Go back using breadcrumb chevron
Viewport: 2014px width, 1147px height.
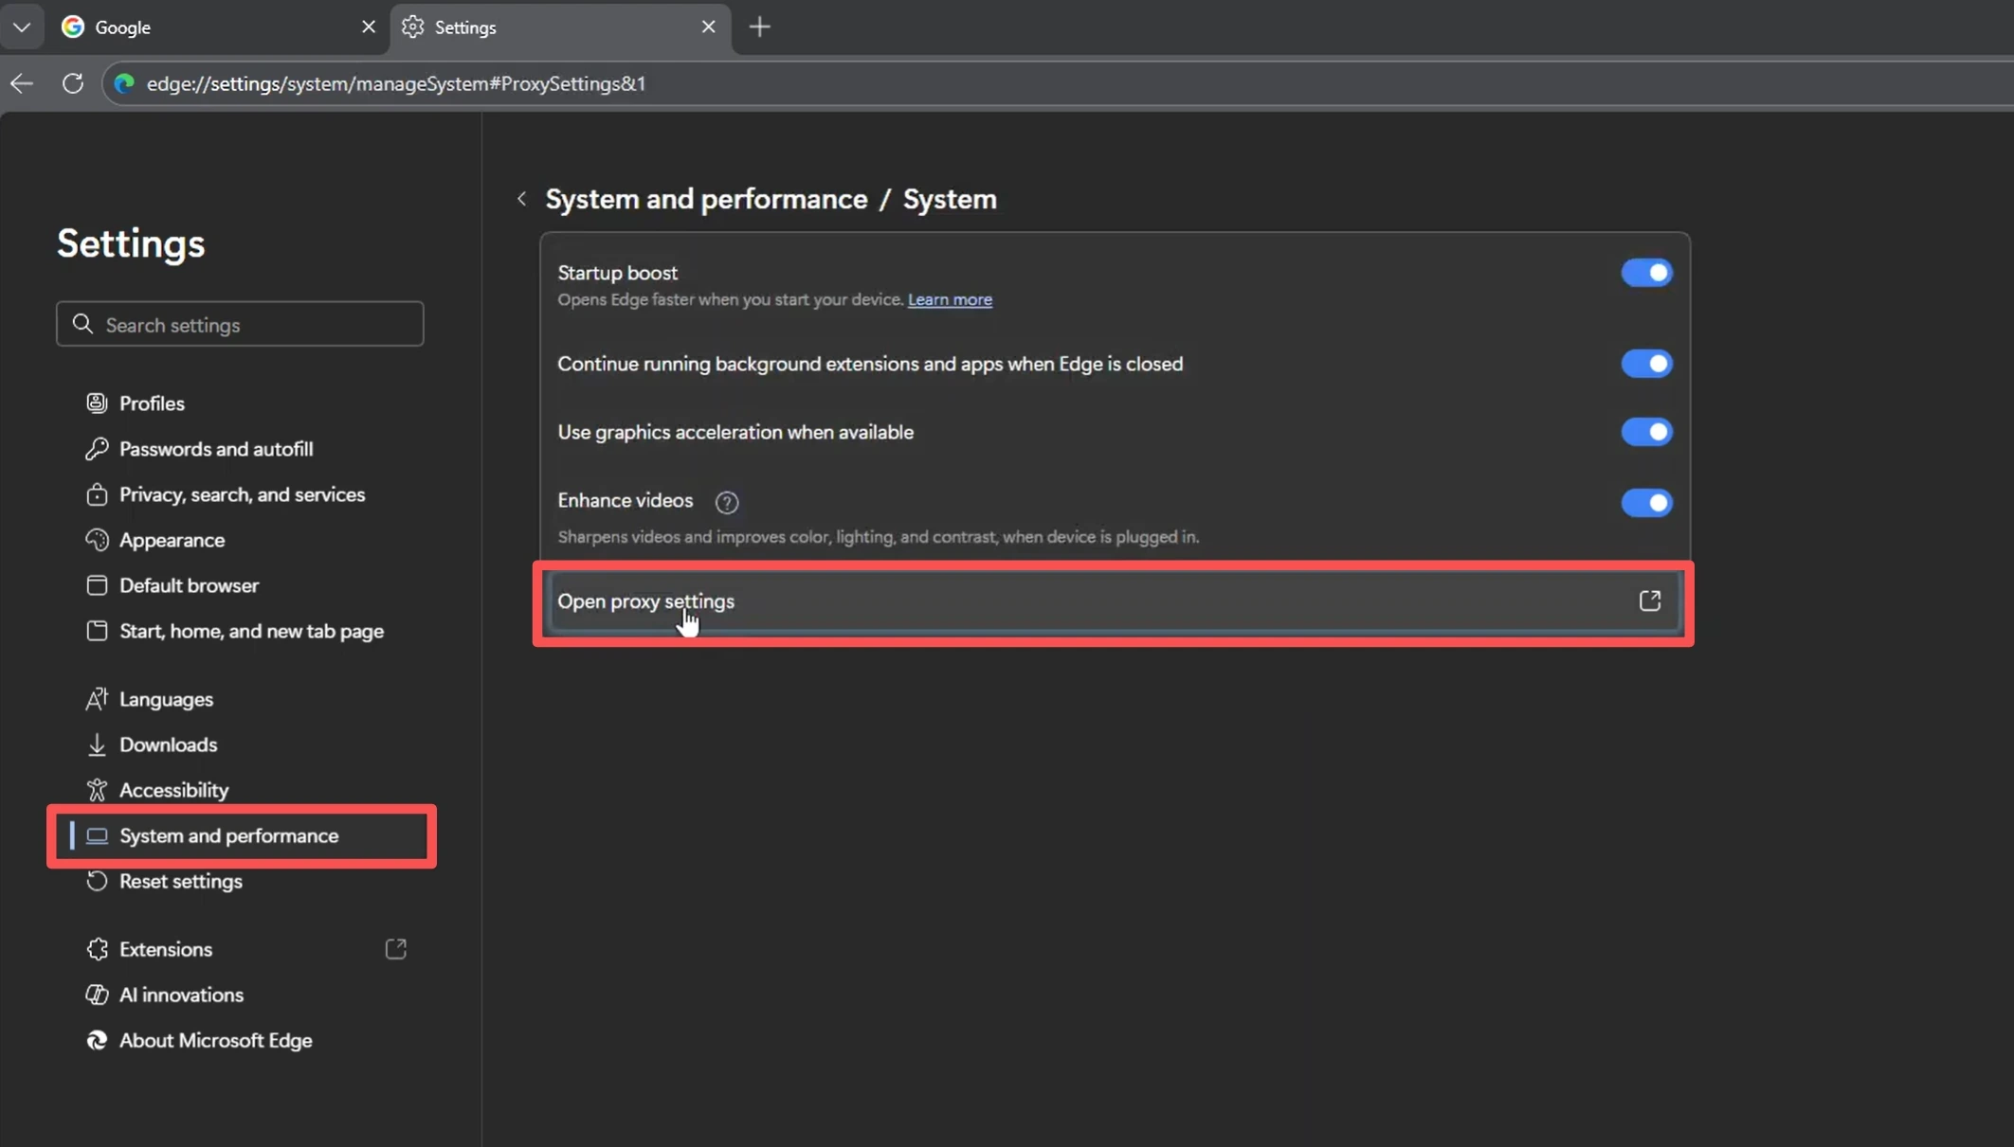tap(521, 199)
